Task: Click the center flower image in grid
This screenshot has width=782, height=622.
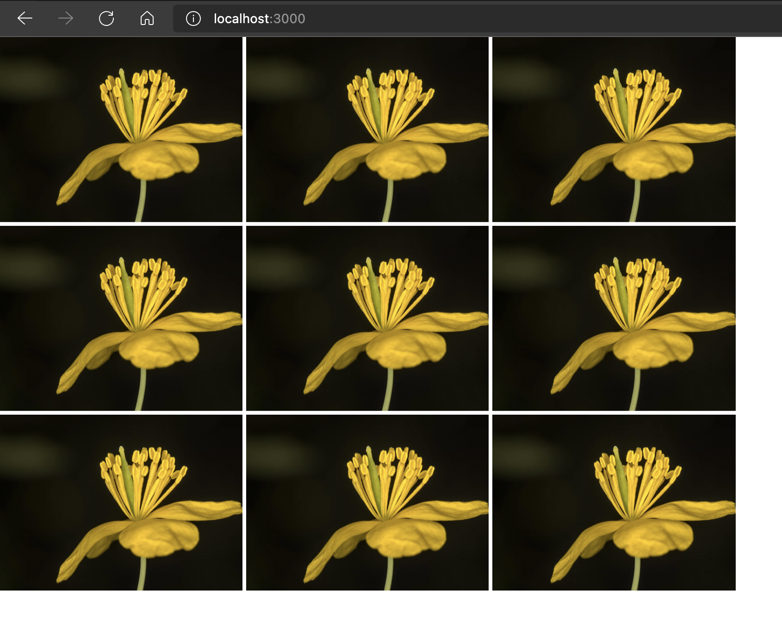Action: pos(367,318)
